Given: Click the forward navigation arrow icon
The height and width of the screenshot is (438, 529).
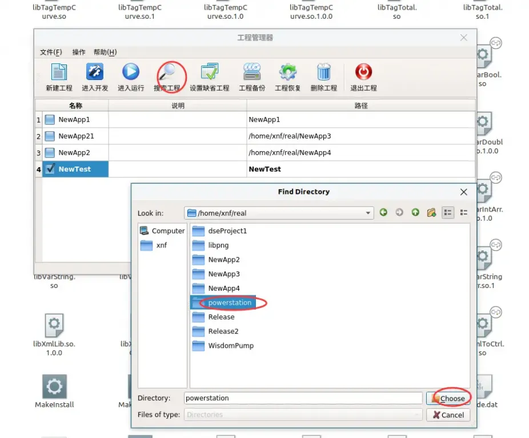Looking at the screenshot, I should 399,212.
